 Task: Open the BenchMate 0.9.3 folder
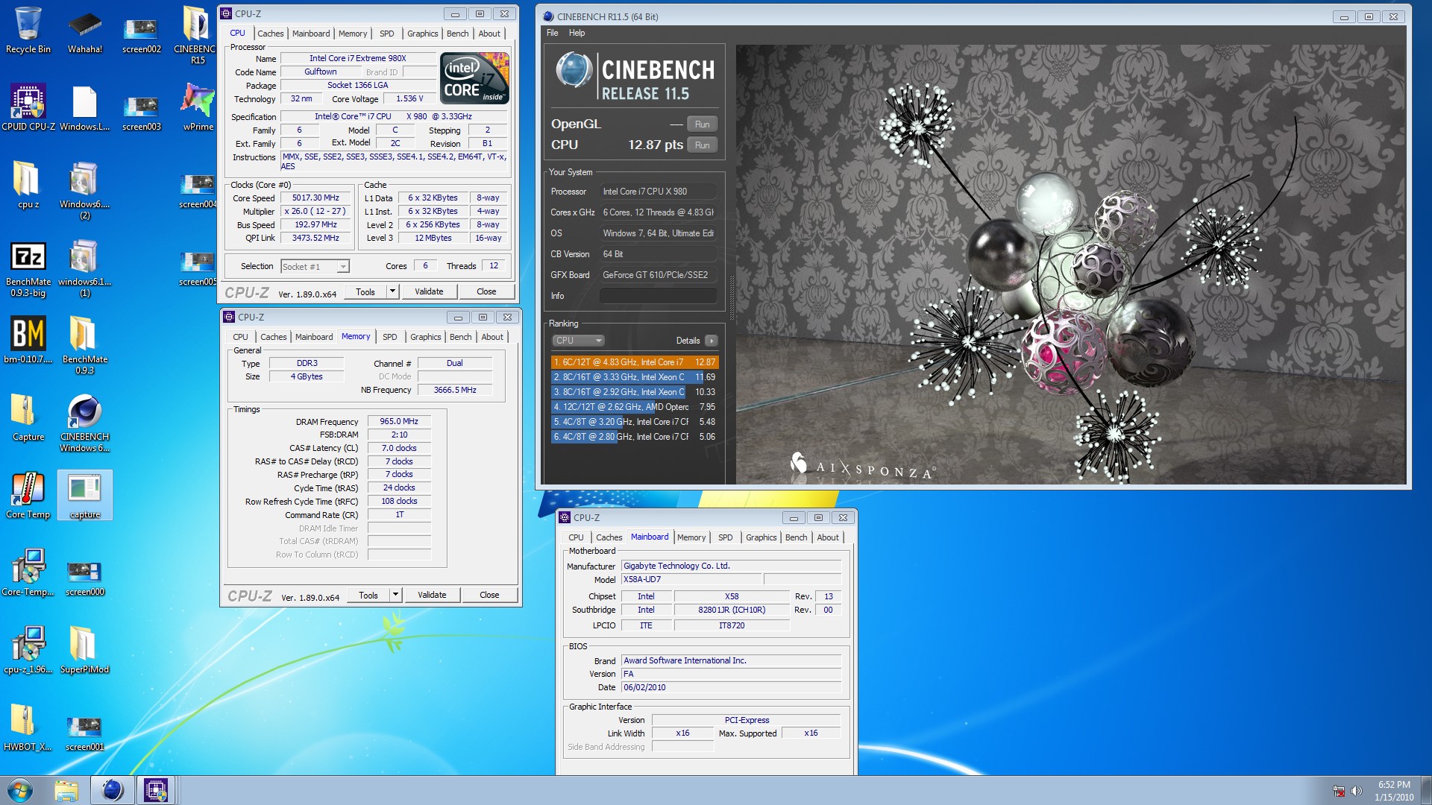coord(85,344)
